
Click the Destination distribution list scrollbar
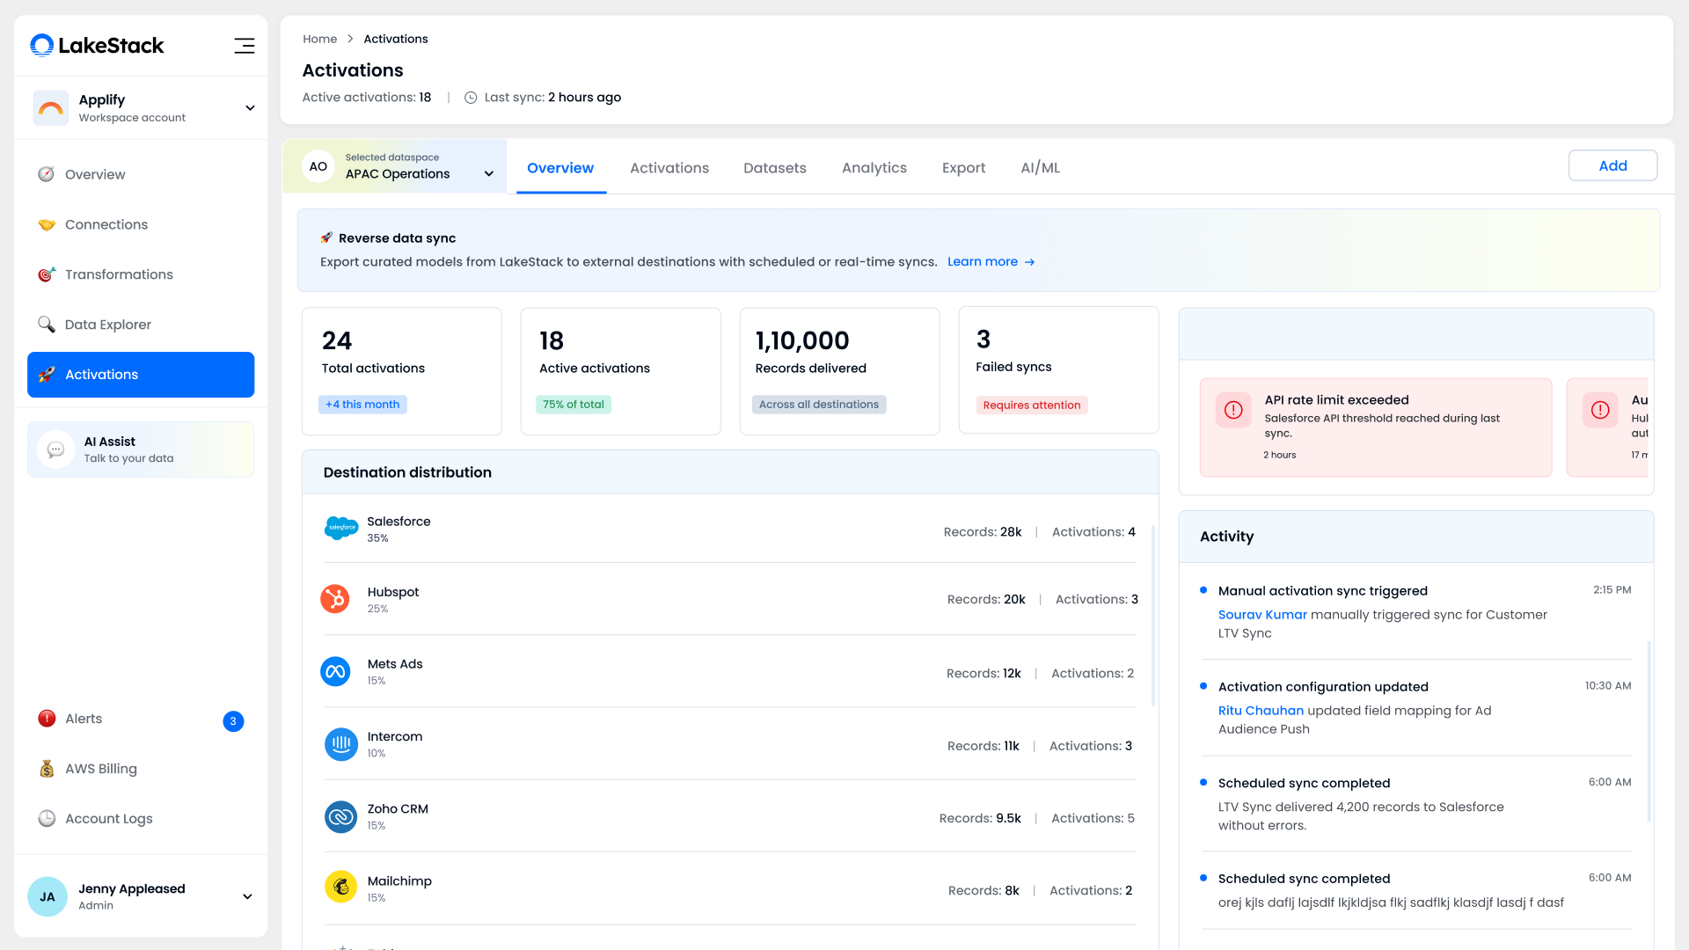[1152, 616]
